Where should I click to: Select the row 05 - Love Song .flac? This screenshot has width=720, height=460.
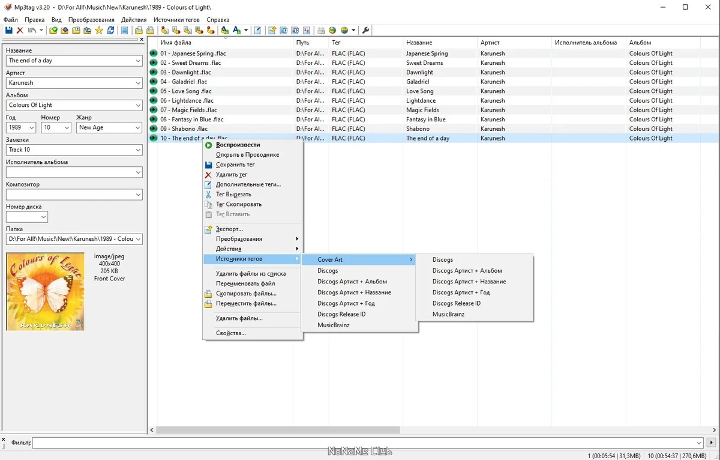click(x=433, y=91)
